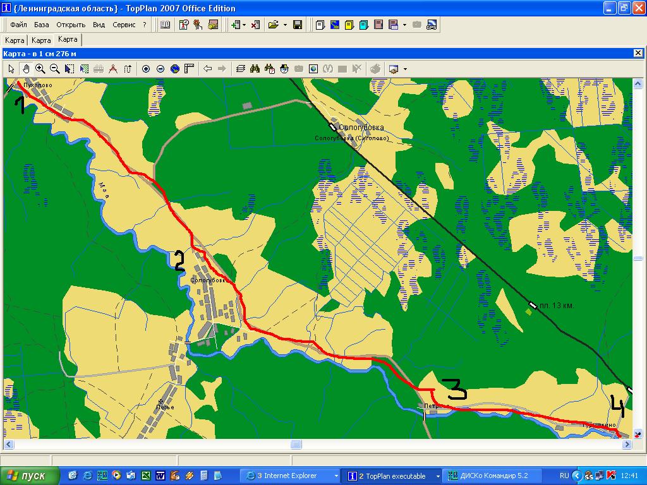The width and height of the screenshot is (647, 485).
Task: Click the map's horizontal scrollbar thumb
Action: tap(295, 445)
